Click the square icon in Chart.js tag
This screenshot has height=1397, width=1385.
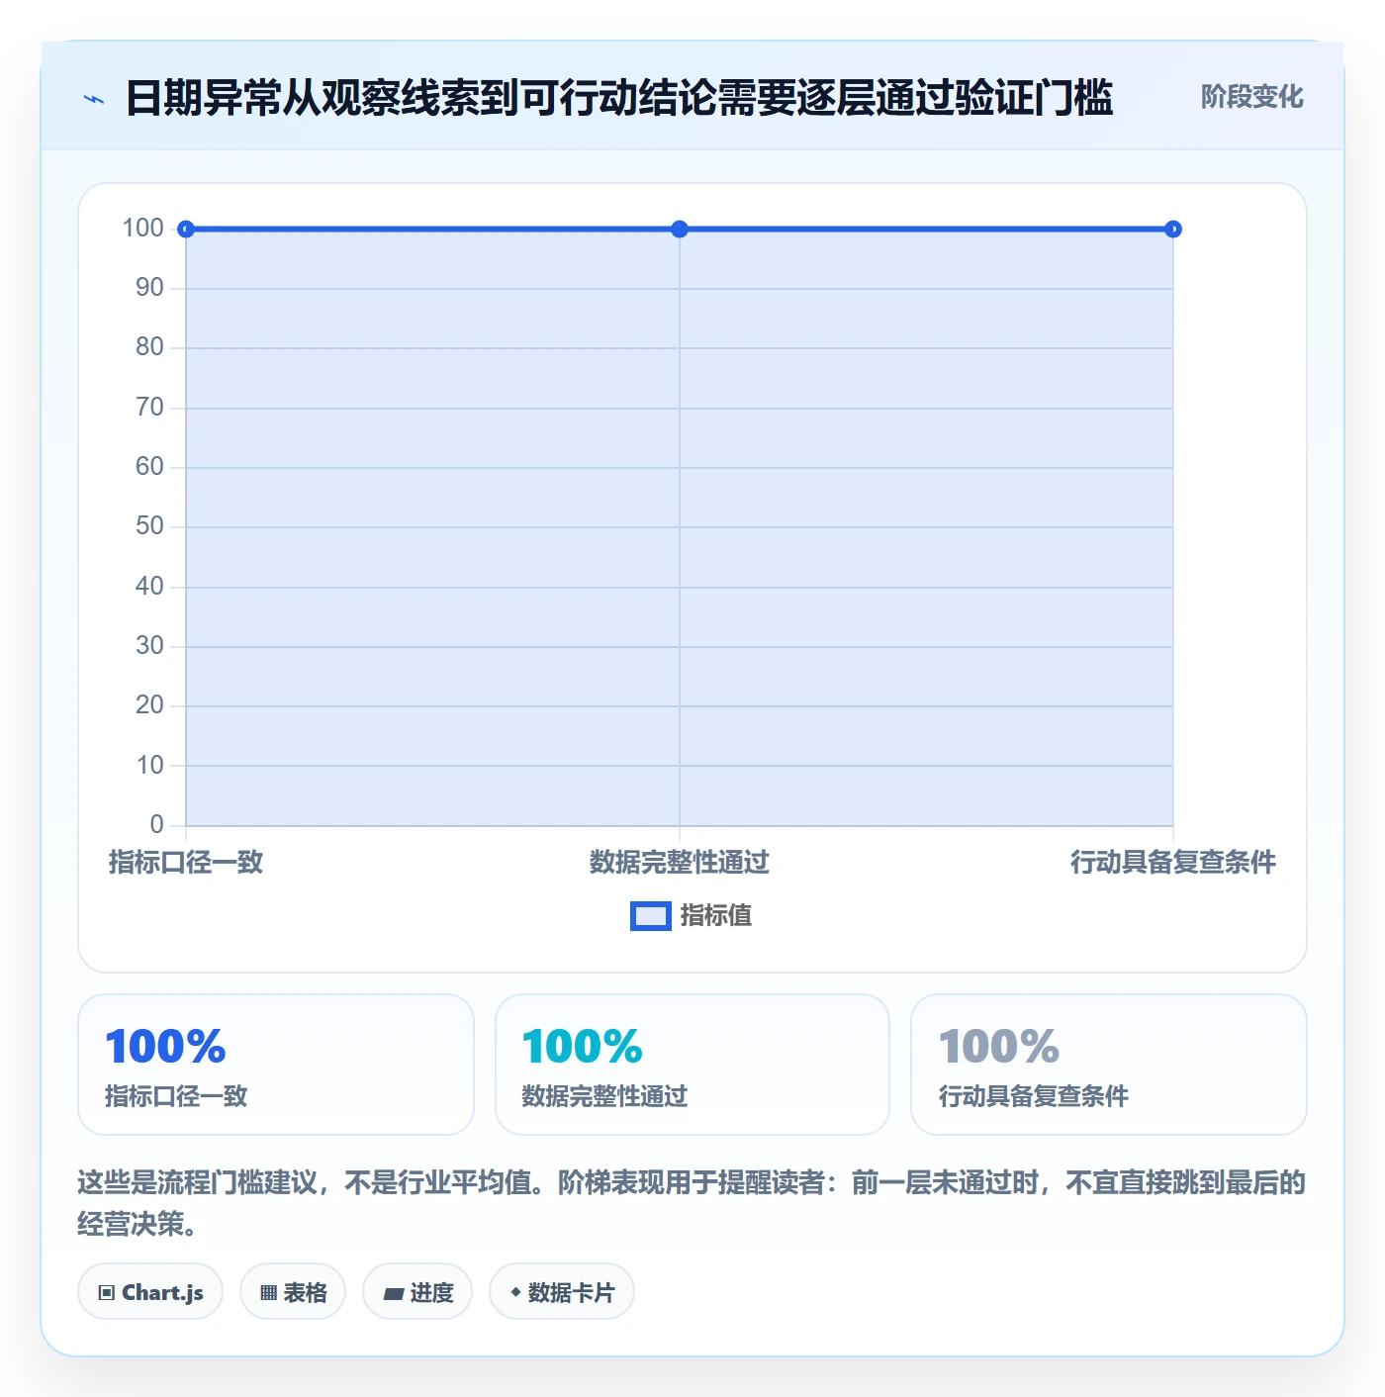pos(107,1293)
